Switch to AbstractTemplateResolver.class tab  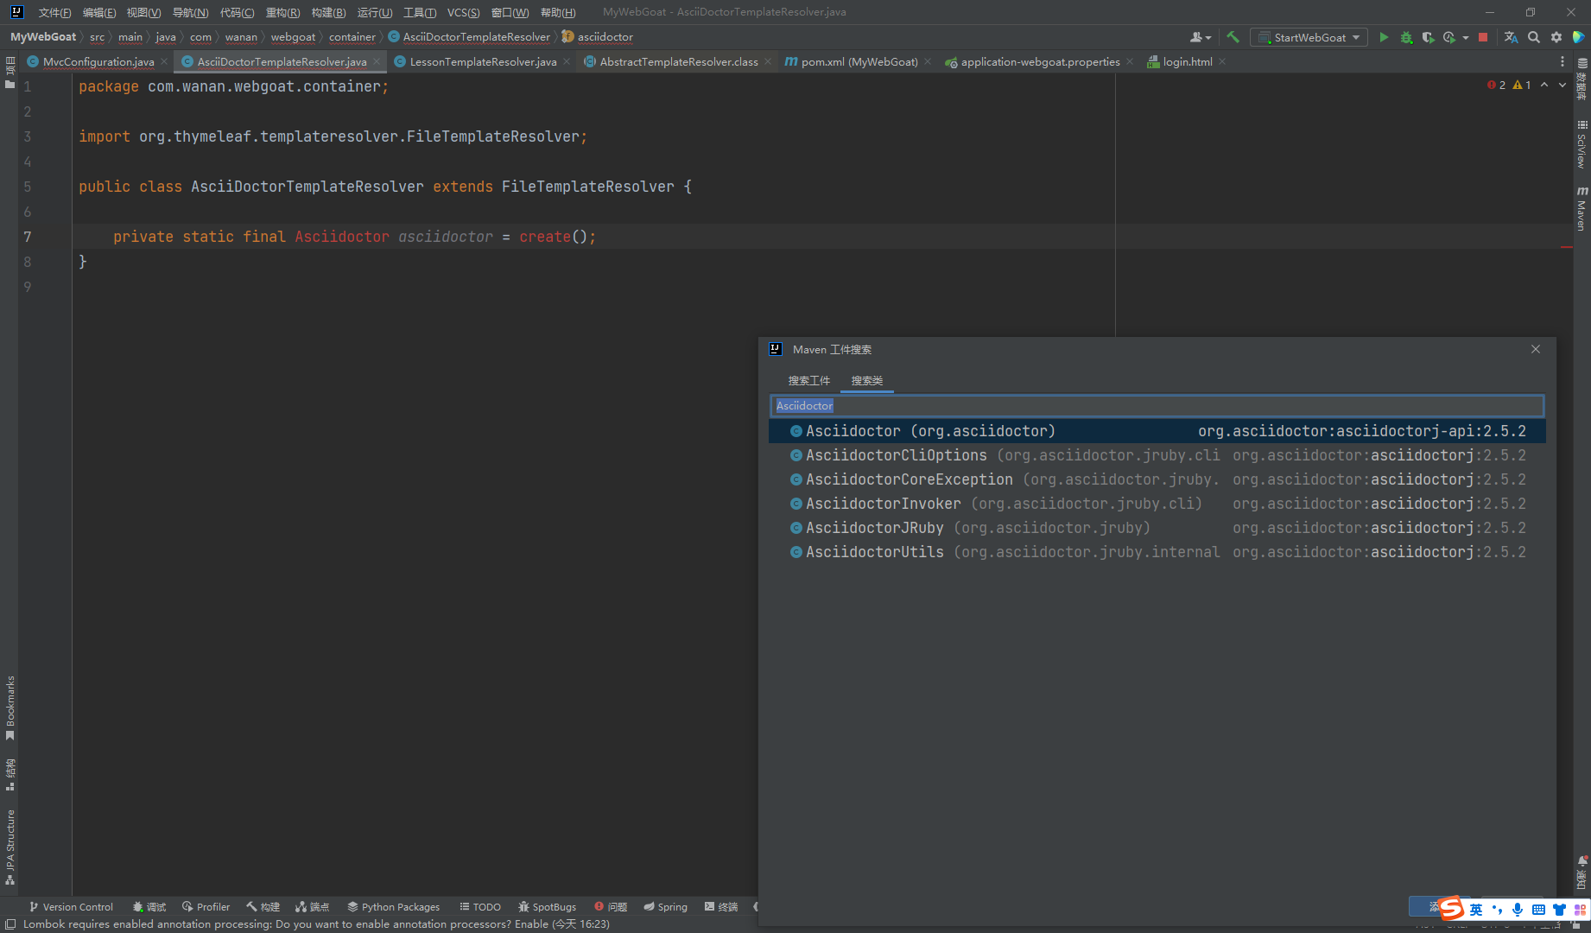pyautogui.click(x=679, y=61)
